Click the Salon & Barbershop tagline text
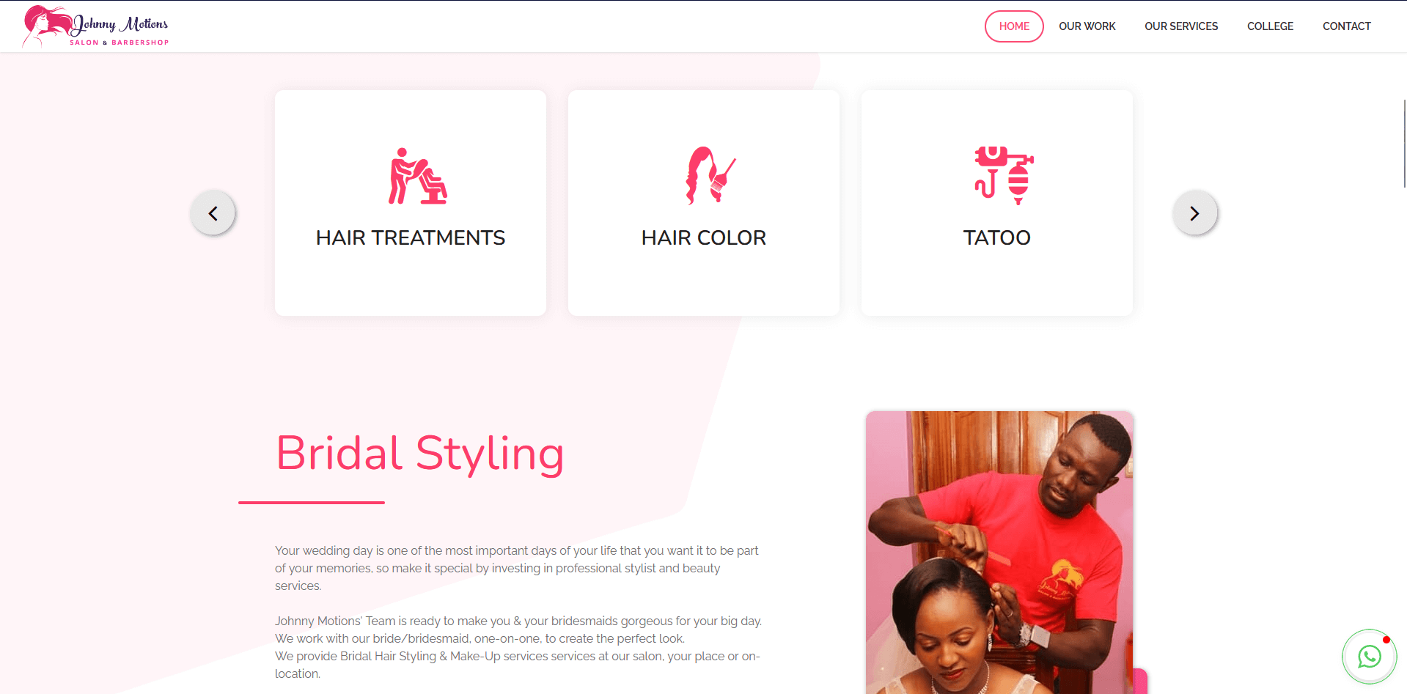The image size is (1407, 694). [119, 43]
